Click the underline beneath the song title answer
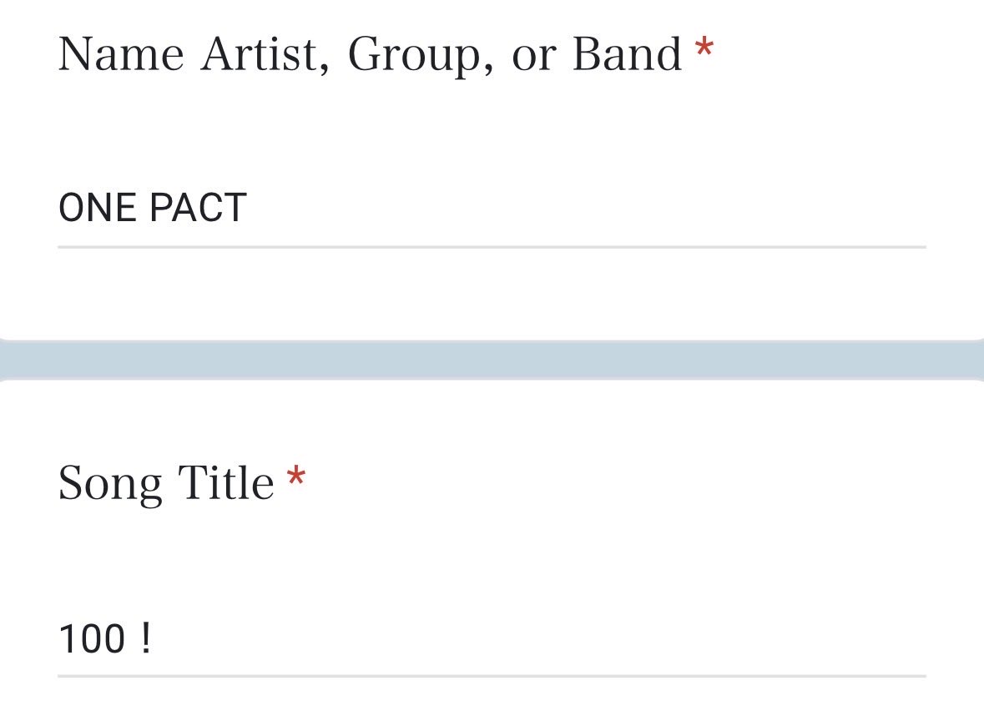Viewport: 984px width, 726px height. coord(492,676)
